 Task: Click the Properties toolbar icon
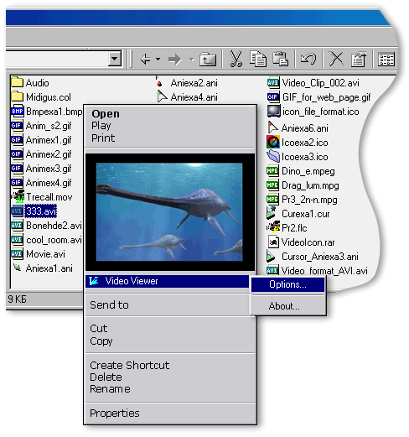pos(359,59)
